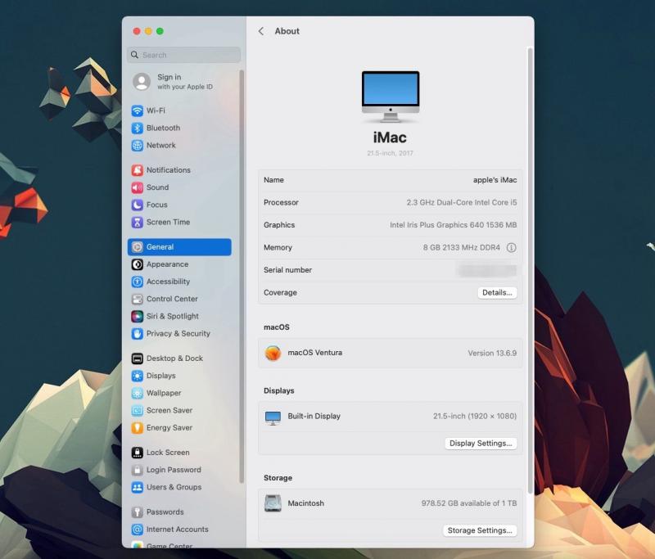Click the 21.5-inch (1920 × 1080) text
This screenshot has width=655, height=559.
pyautogui.click(x=475, y=417)
